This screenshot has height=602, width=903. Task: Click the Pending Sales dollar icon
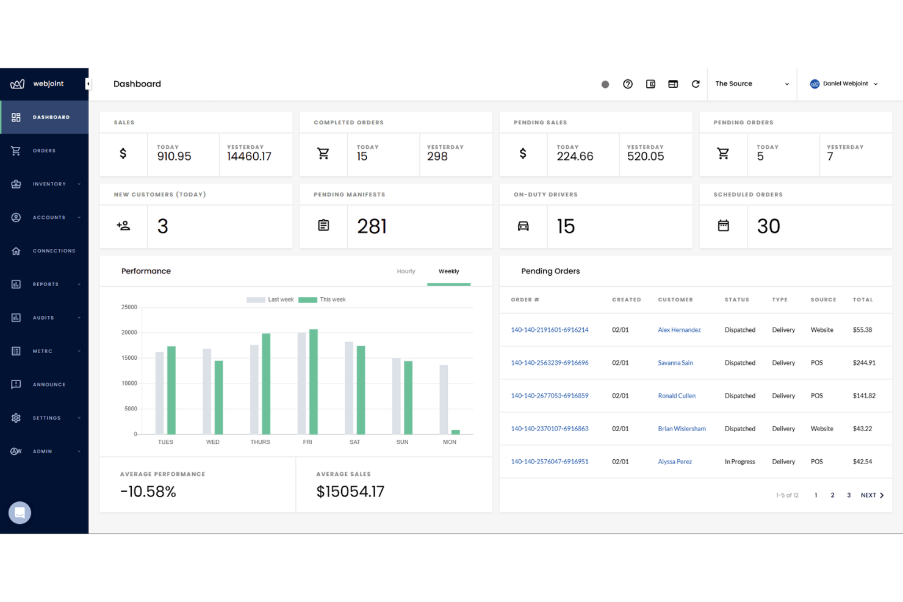[523, 154]
